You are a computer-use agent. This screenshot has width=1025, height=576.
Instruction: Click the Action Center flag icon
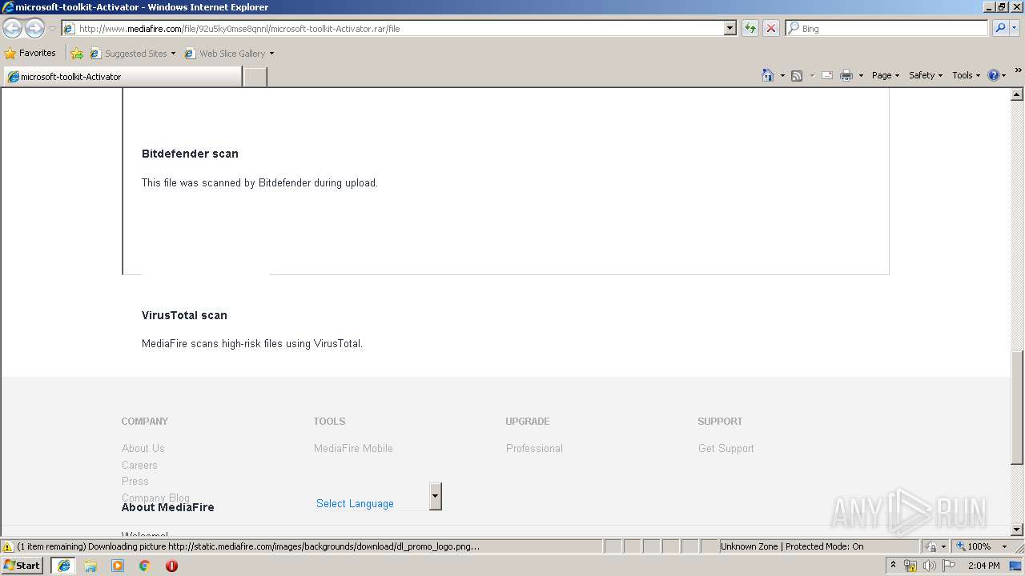pyautogui.click(x=949, y=566)
